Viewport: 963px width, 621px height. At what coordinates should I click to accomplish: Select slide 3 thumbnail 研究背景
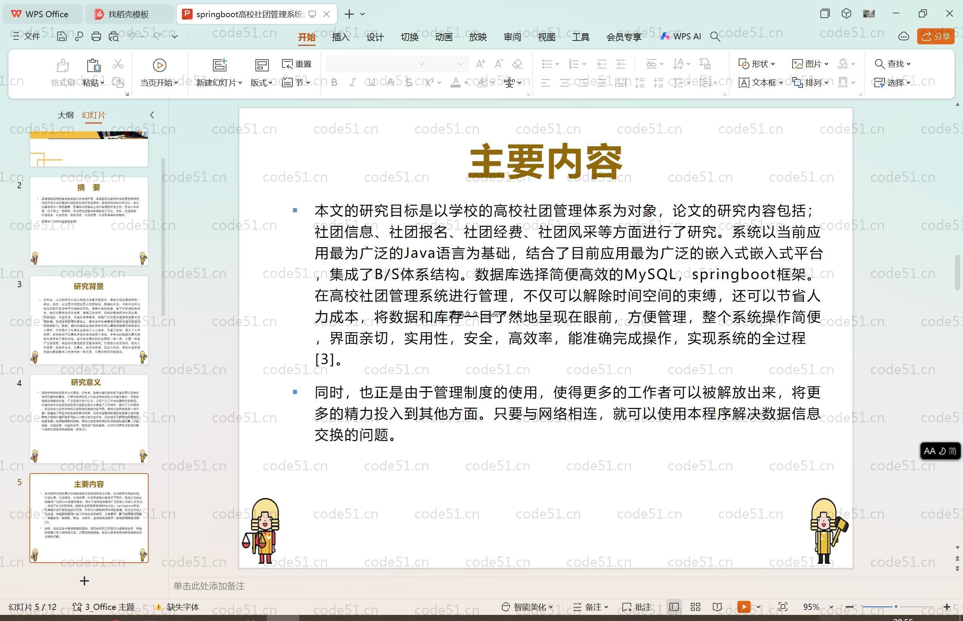tap(89, 320)
